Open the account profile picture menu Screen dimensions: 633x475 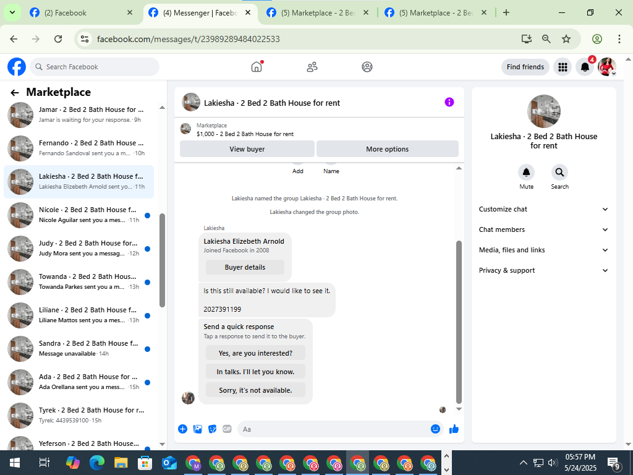coord(607,67)
